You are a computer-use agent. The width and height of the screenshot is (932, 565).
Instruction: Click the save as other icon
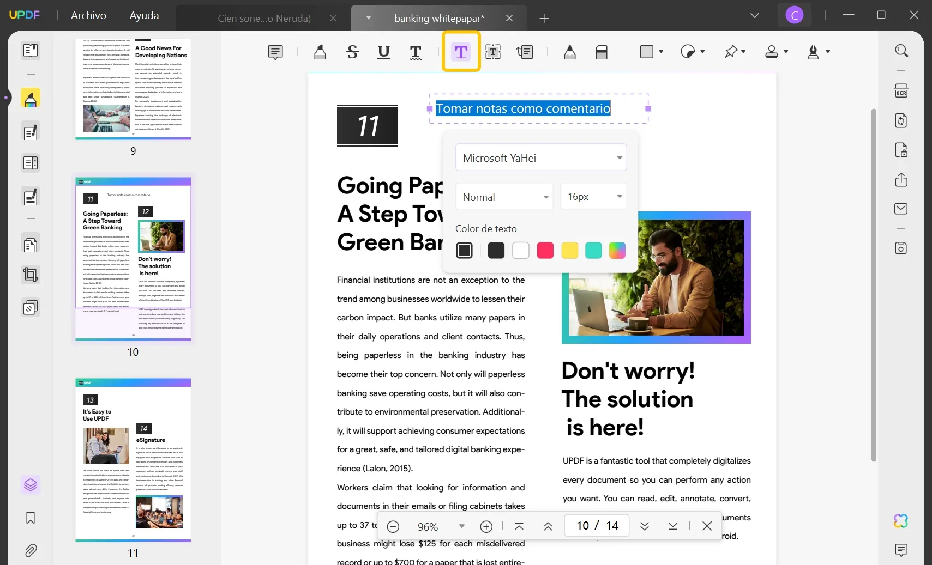coord(901,248)
